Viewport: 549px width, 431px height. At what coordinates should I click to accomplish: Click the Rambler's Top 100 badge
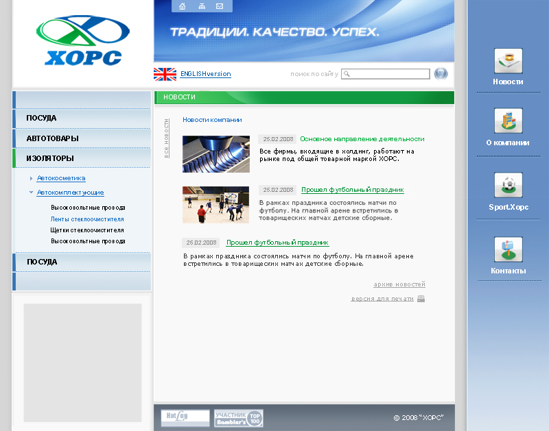pos(238,418)
